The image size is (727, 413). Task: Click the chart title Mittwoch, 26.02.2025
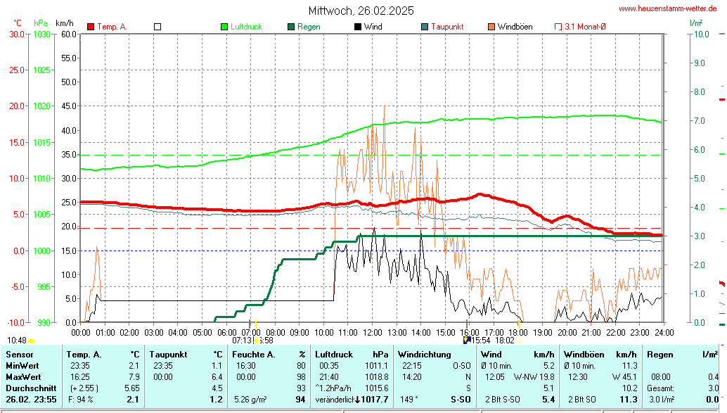[361, 11]
